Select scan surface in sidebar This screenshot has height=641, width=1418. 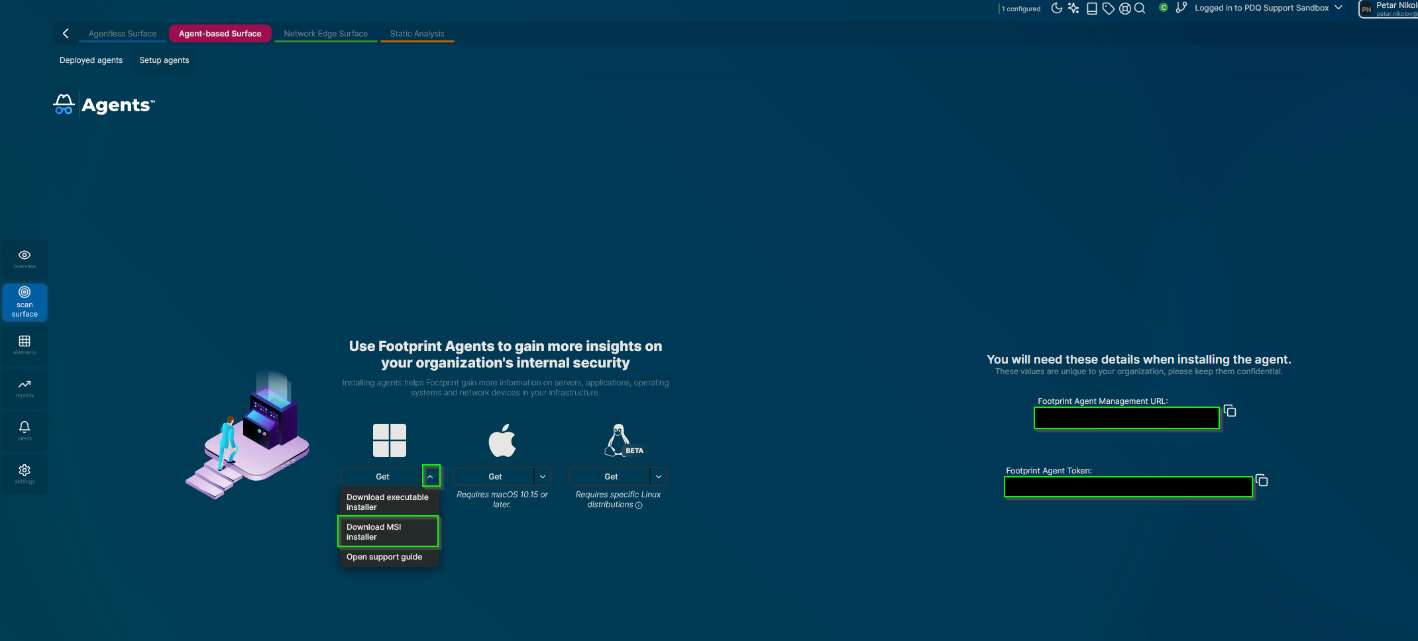[25, 303]
